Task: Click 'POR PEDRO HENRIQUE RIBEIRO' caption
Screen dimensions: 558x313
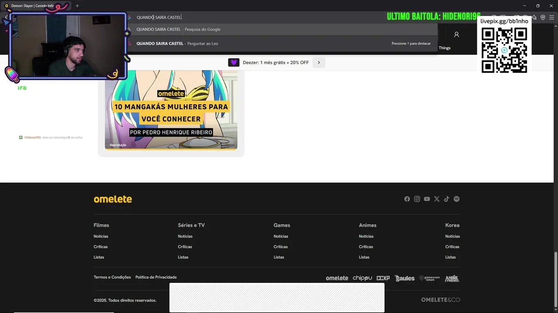Action: pyautogui.click(x=171, y=132)
